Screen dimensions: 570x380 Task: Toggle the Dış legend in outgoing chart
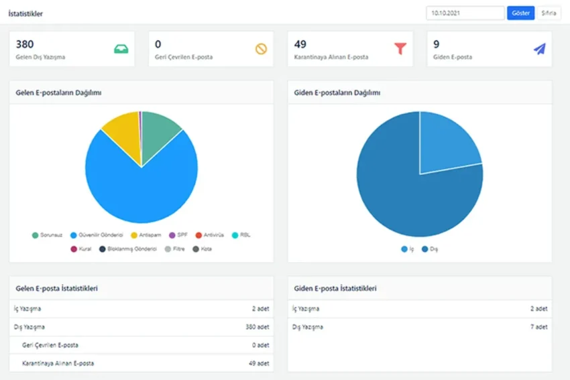(x=429, y=249)
